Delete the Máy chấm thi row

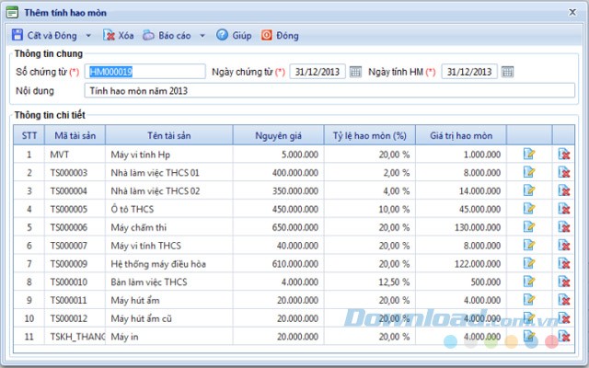coord(563,227)
